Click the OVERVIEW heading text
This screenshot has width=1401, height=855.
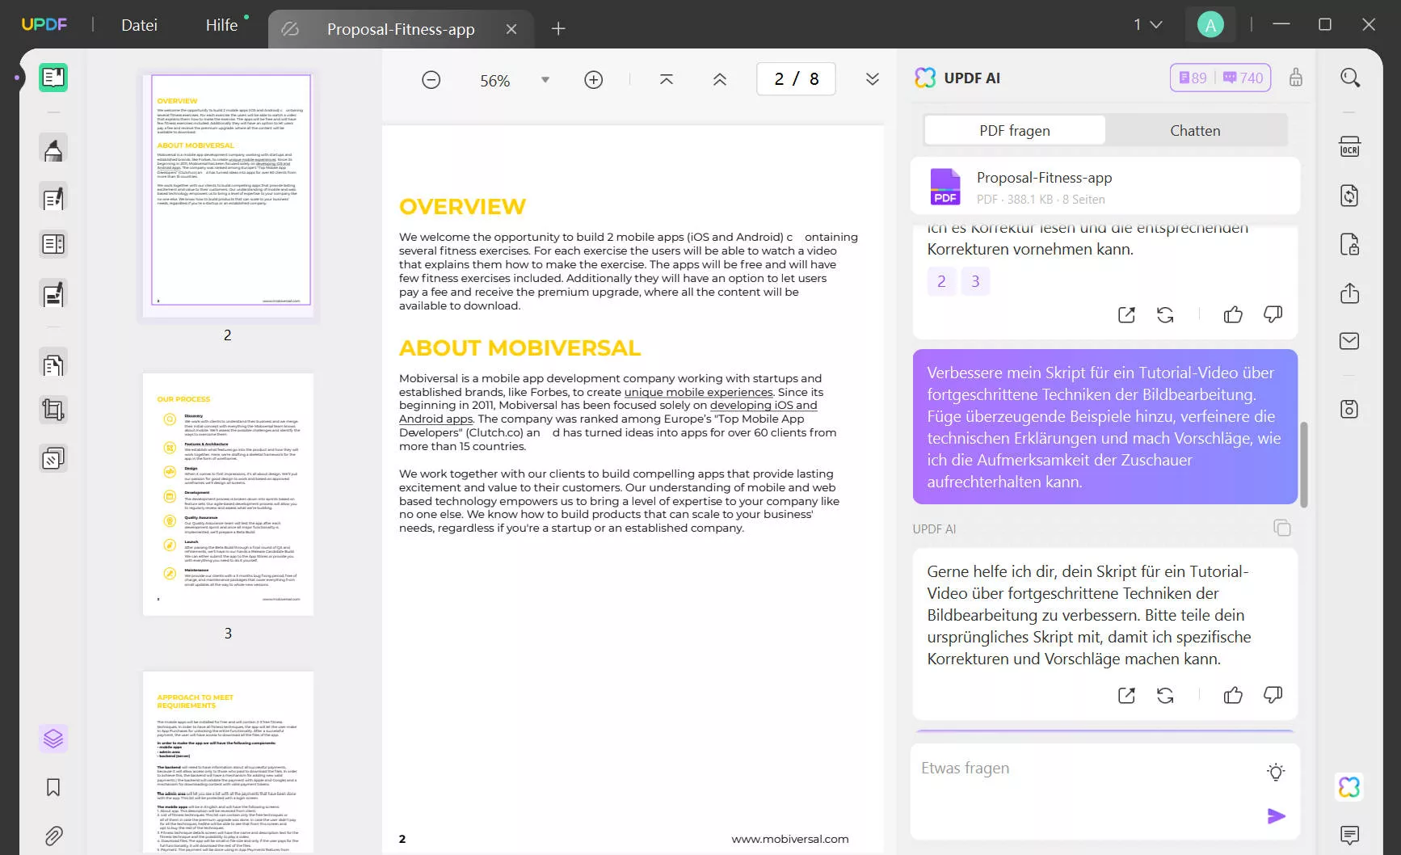point(462,207)
